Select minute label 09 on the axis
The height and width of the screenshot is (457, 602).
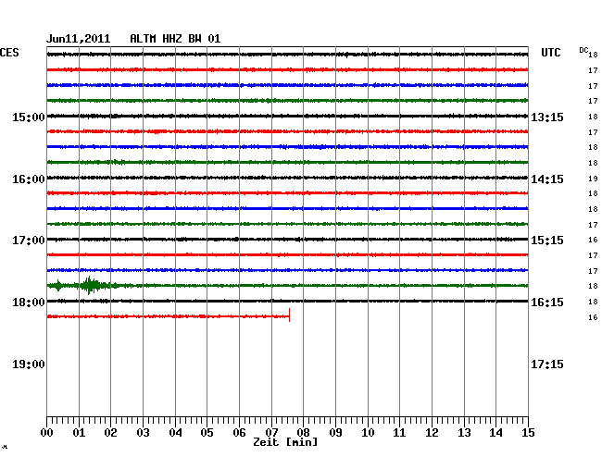[x=335, y=433]
